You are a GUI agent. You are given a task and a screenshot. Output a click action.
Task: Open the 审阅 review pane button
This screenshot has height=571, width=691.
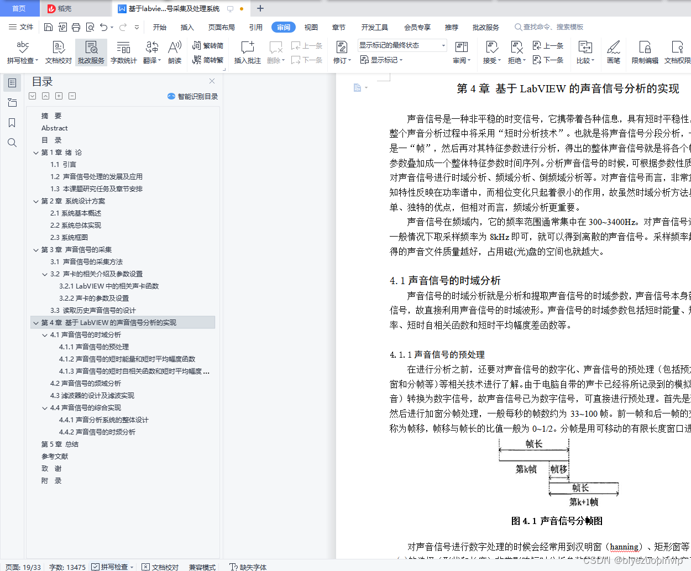[x=462, y=53]
